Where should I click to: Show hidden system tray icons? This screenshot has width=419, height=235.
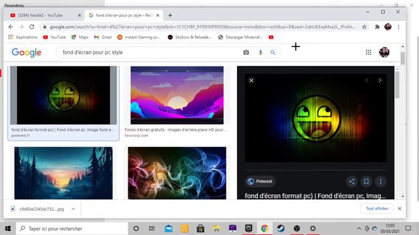click(x=359, y=228)
